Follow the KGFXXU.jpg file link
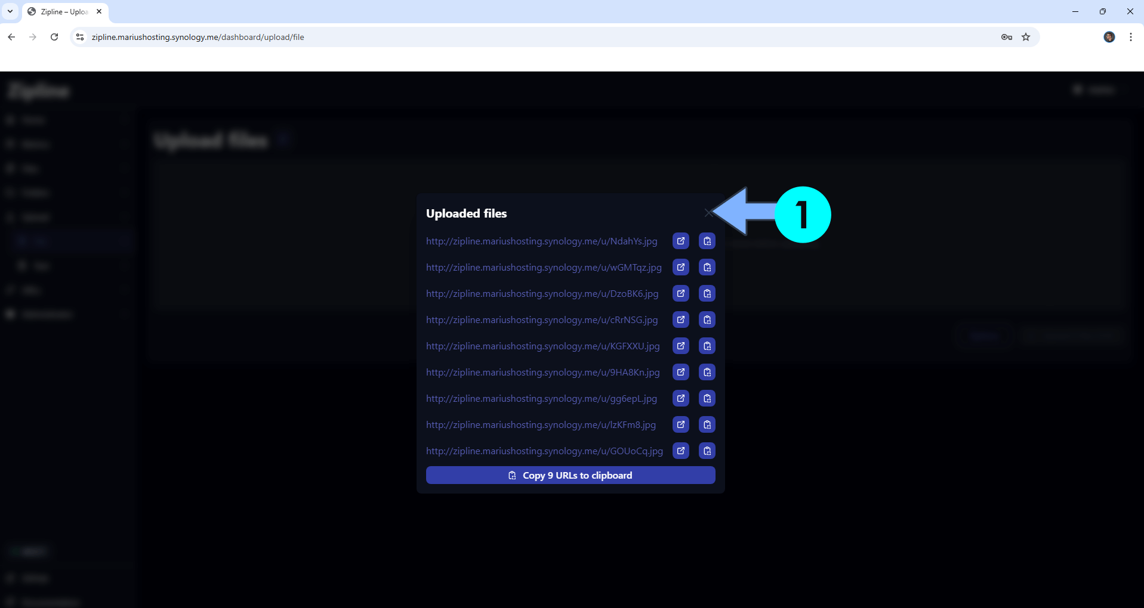The image size is (1144, 608). (543, 346)
